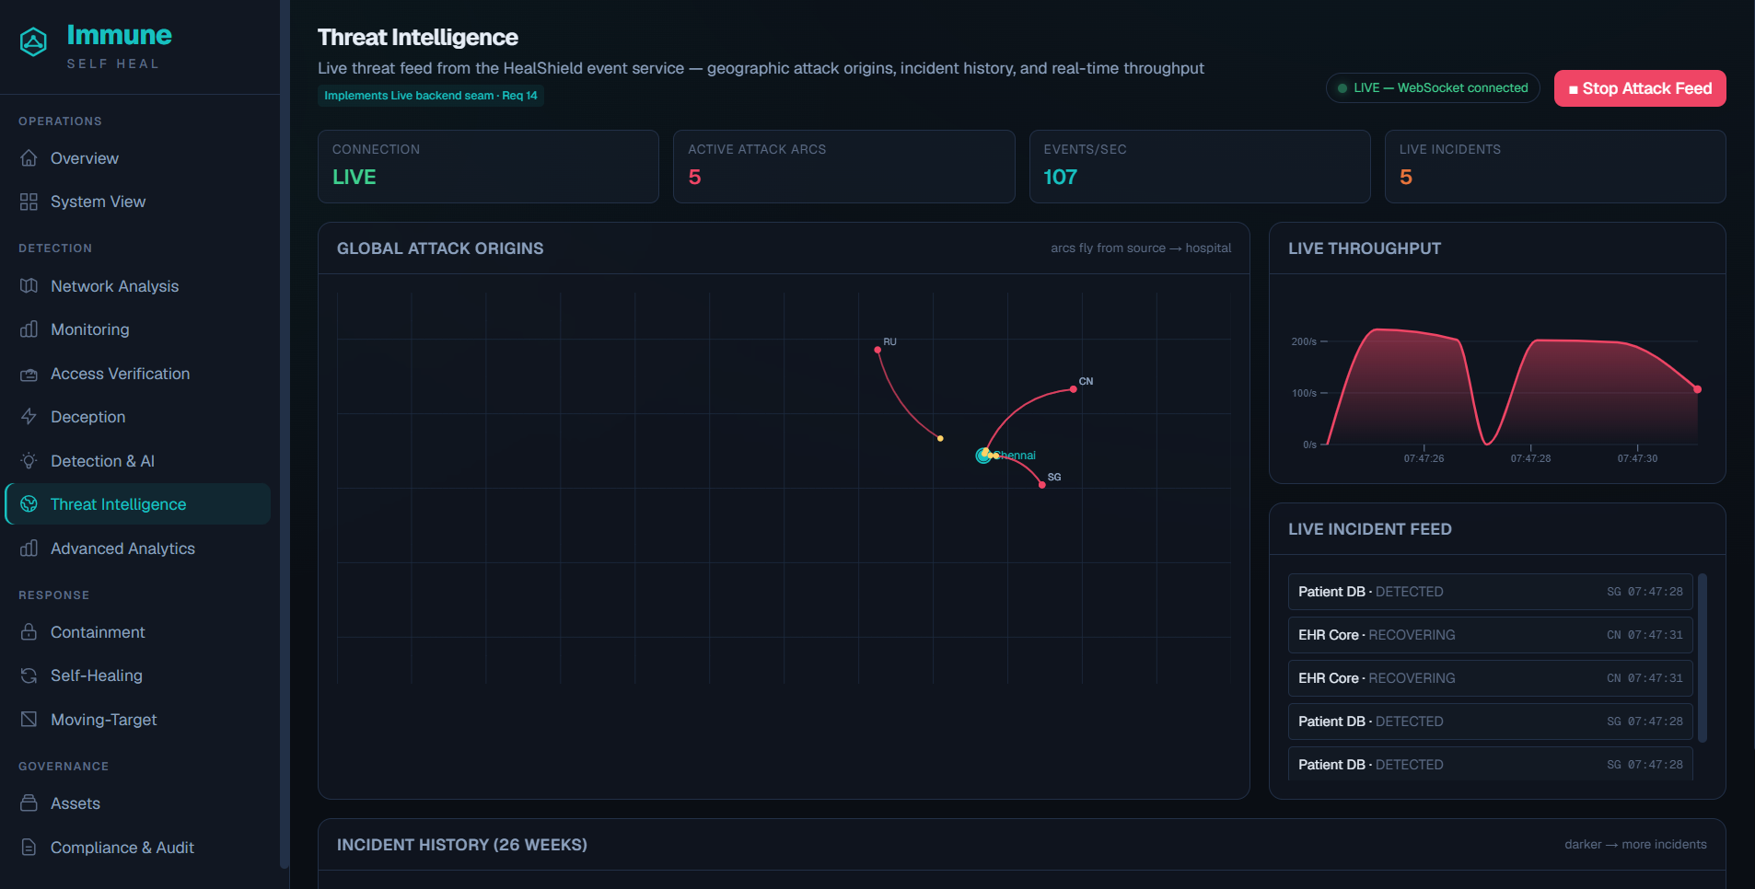Click the Access Verification icon
The image size is (1755, 889).
point(29,374)
